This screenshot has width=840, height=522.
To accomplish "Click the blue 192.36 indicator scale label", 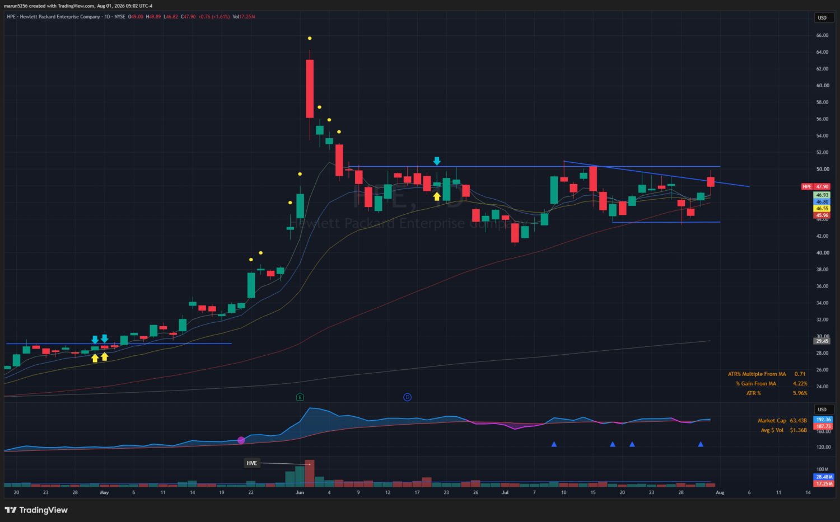I will click(x=823, y=420).
